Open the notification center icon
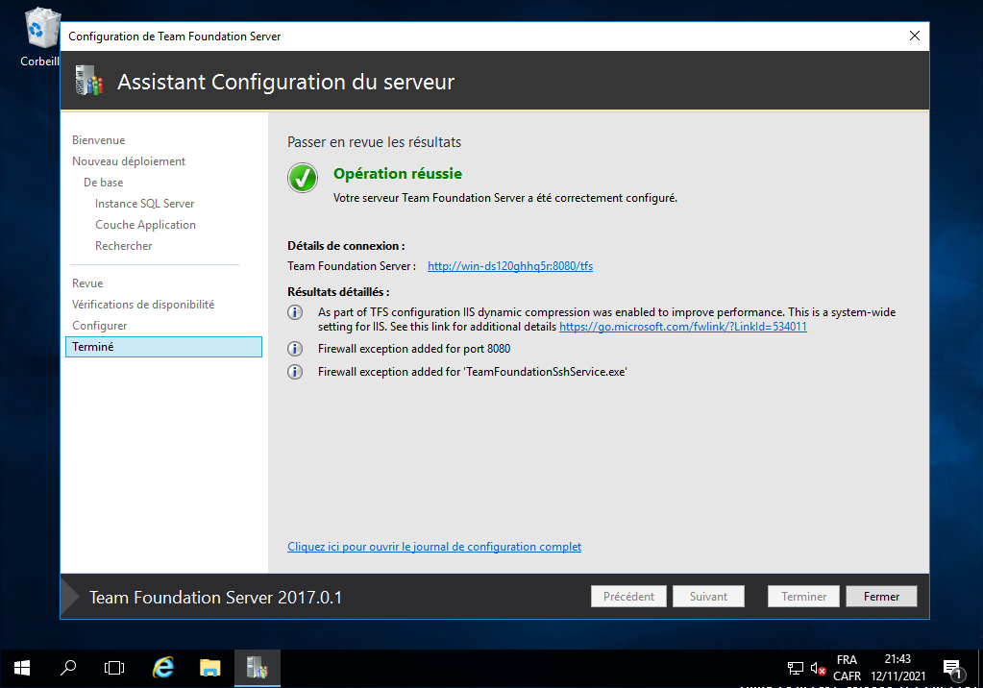The image size is (983, 688). tap(952, 668)
